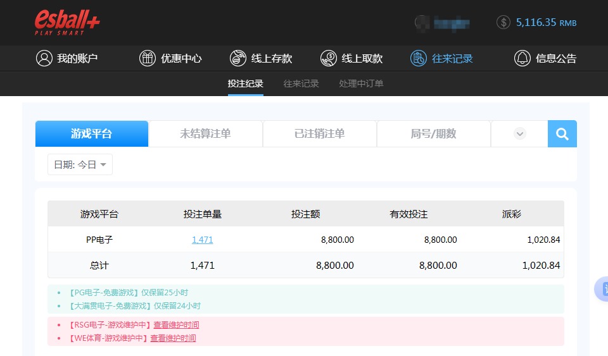
Task: Click the 投注额 column header
Action: point(305,214)
